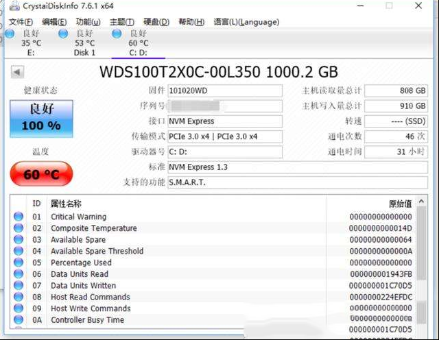Image resolution: width=439 pixels, height=340 pixels.
Task: Close the CrystalDiskInfo window
Action: pyautogui.click(x=418, y=5)
